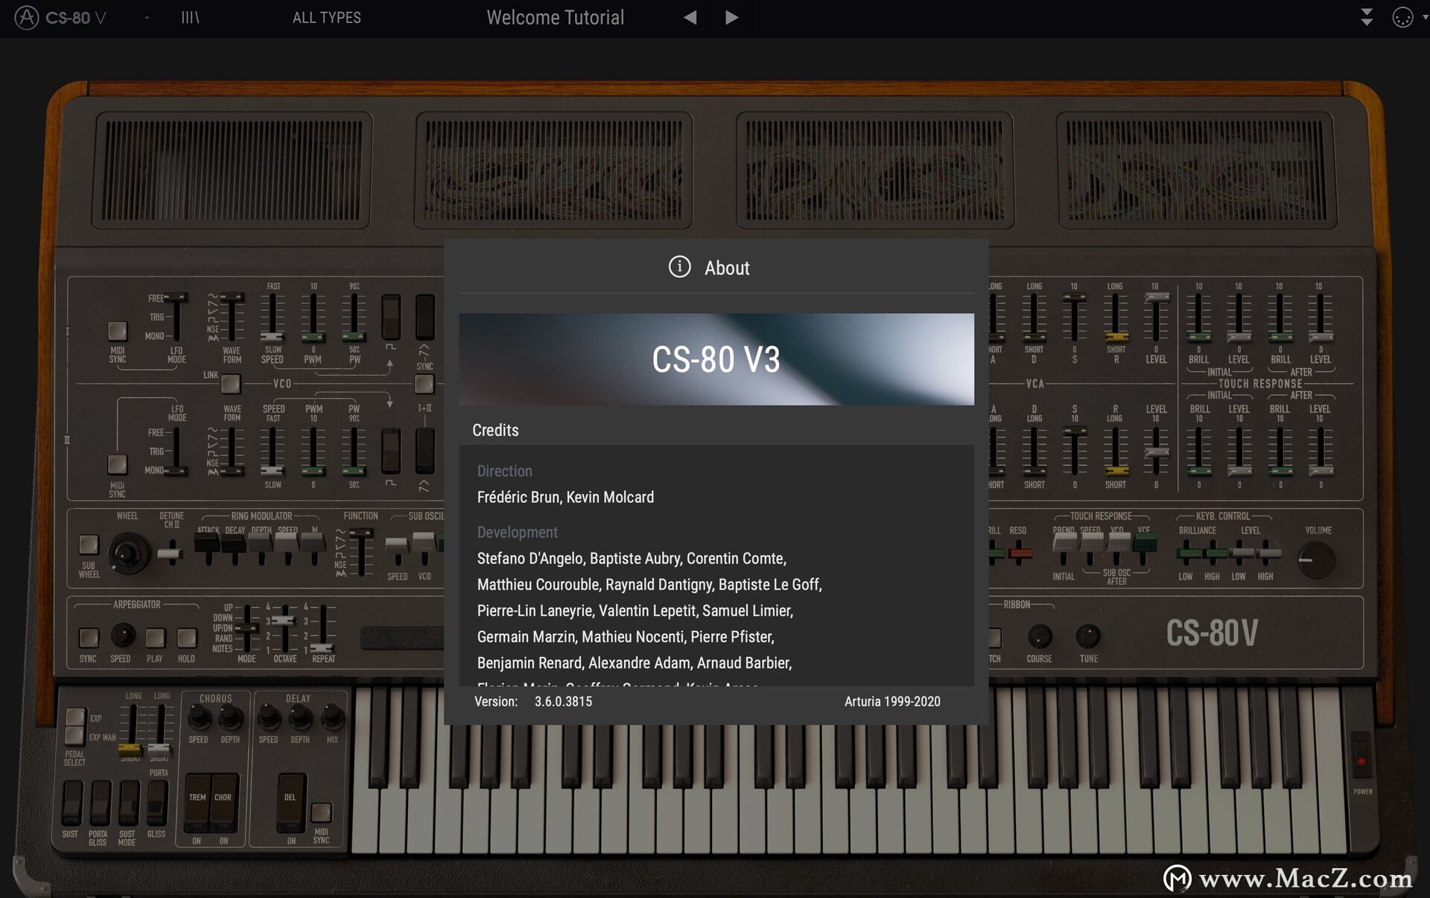
Task: Click the Arpeggiator SPEED knob
Action: [x=122, y=636]
